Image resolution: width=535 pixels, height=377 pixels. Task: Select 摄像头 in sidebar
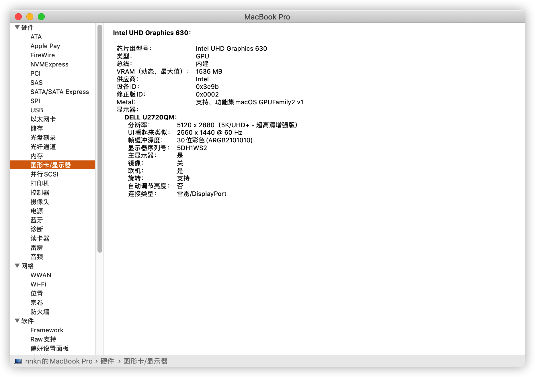pyautogui.click(x=40, y=202)
